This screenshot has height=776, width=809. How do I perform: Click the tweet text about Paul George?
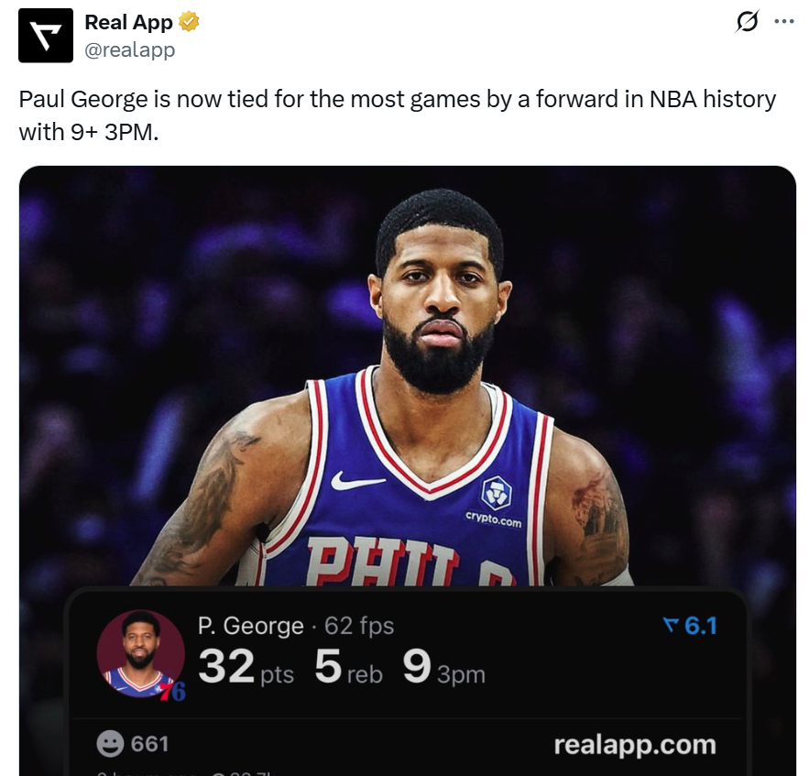coord(397,115)
